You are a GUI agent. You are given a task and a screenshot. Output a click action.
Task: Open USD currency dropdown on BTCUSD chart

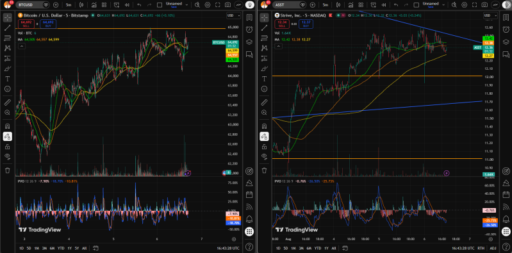coord(233,15)
